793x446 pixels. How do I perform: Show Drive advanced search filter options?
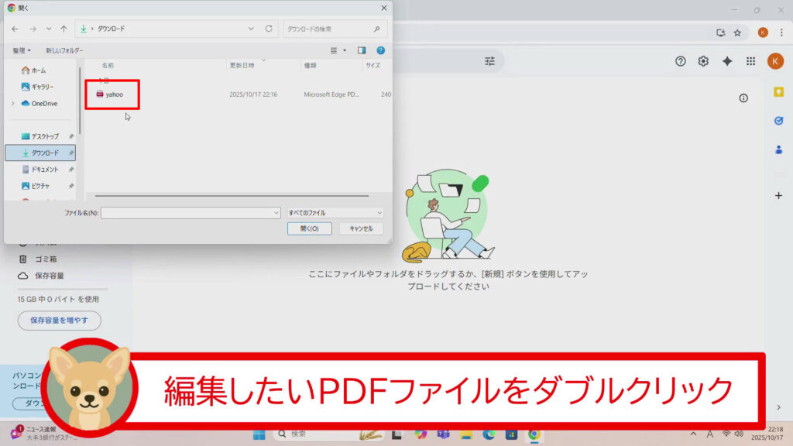[x=489, y=61]
